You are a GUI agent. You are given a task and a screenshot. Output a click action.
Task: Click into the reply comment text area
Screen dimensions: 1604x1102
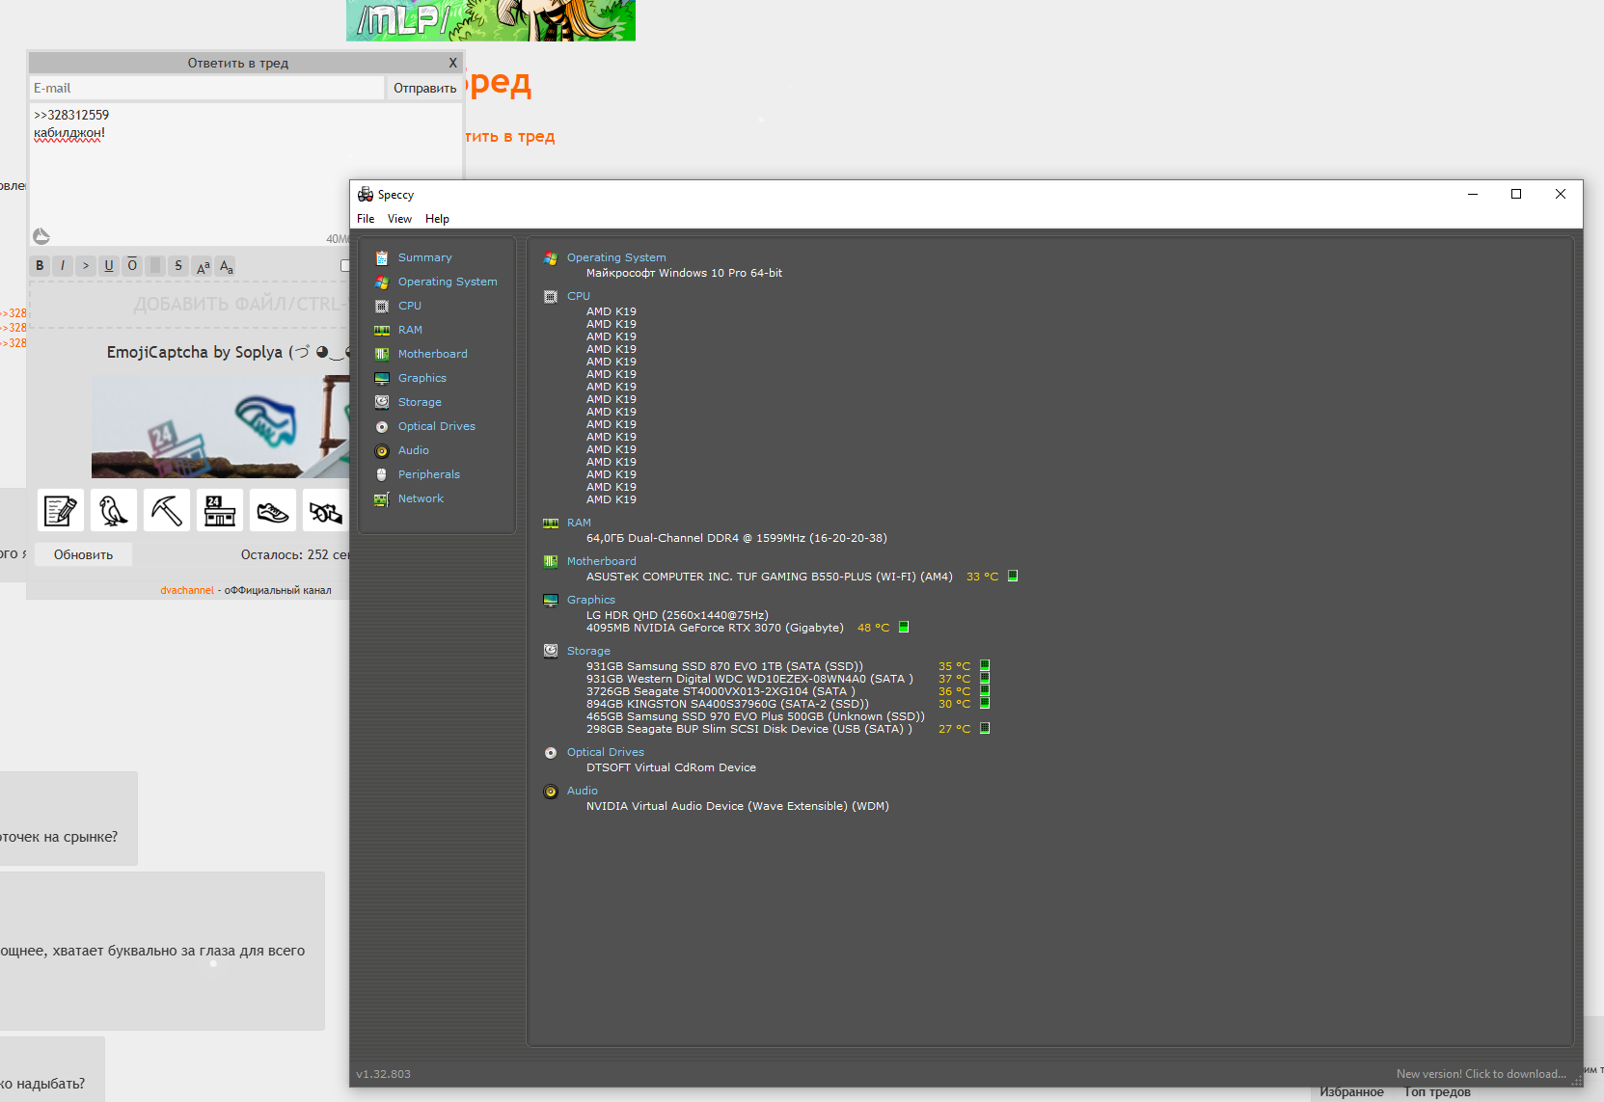245,175
